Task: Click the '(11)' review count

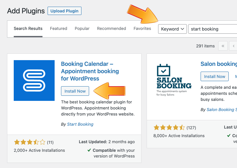Action: click(50, 143)
